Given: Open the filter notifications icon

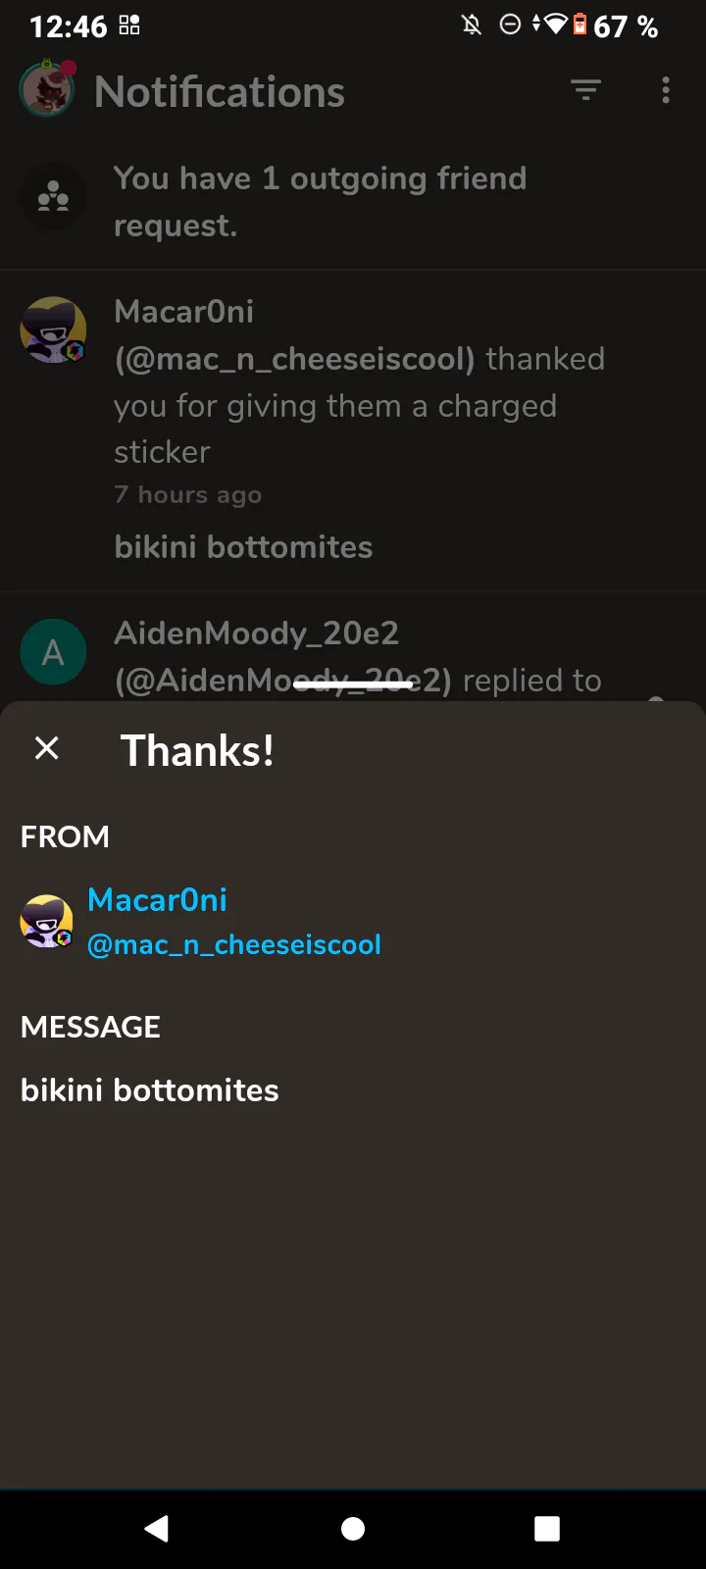Looking at the screenshot, I should [x=585, y=90].
